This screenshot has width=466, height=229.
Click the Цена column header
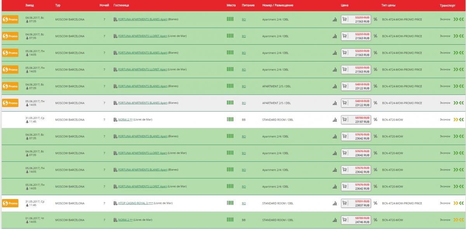pos(344,5)
